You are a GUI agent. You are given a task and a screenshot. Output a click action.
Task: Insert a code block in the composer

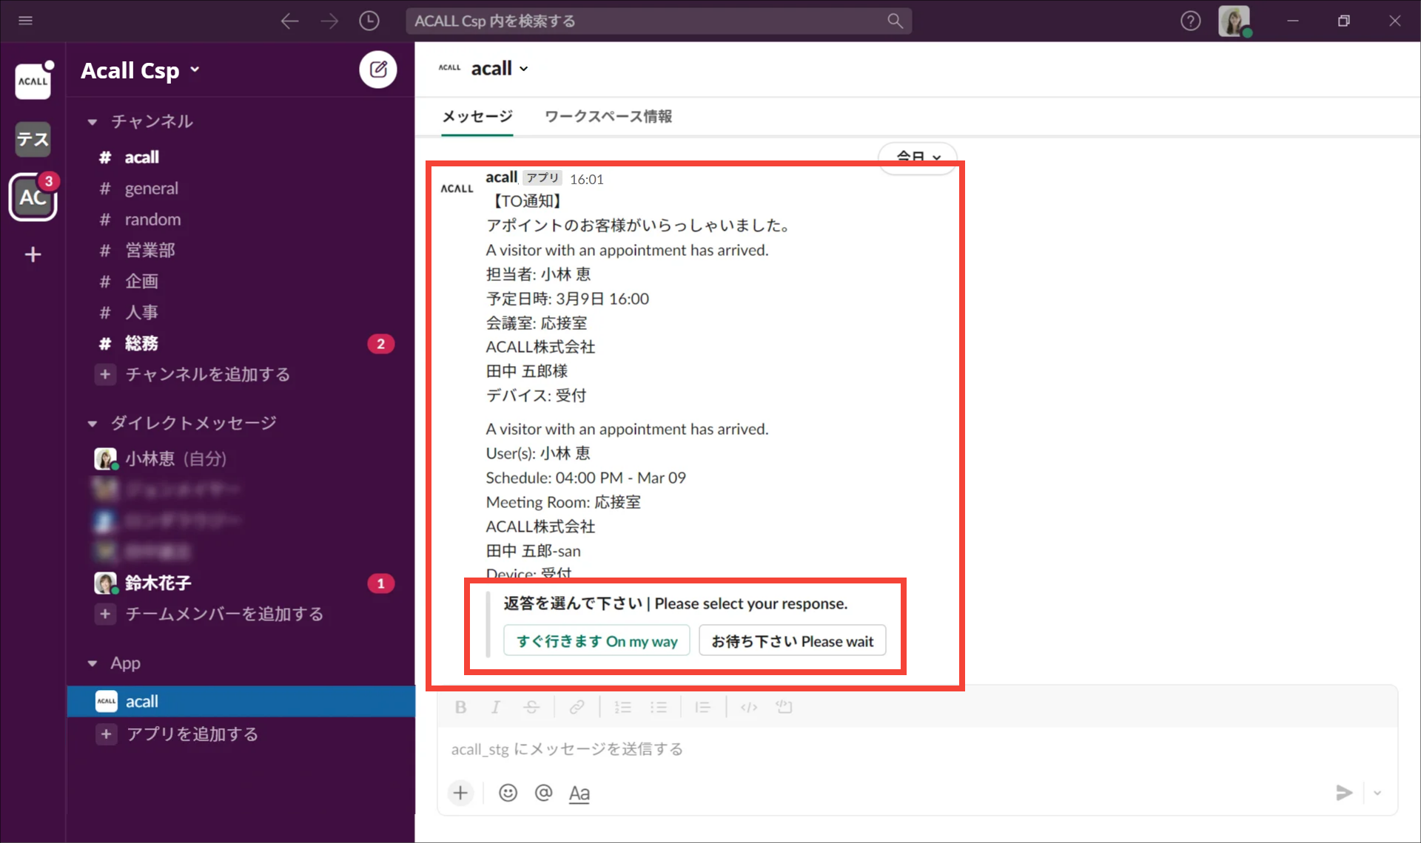pyautogui.click(x=784, y=707)
